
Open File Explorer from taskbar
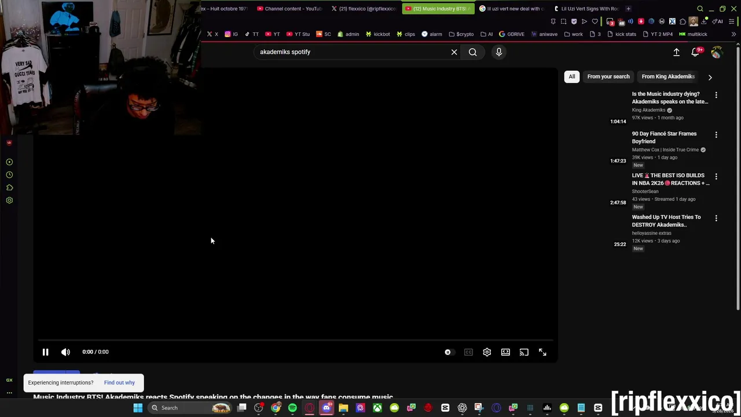pyautogui.click(x=343, y=408)
